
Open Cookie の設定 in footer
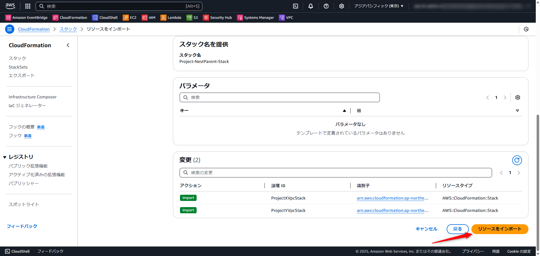pyautogui.click(x=519, y=251)
